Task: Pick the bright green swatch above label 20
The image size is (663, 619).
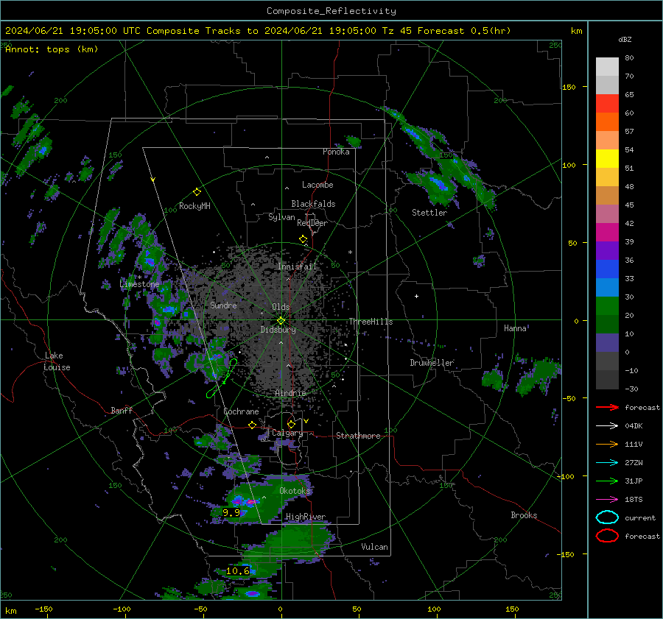Action: (x=607, y=305)
